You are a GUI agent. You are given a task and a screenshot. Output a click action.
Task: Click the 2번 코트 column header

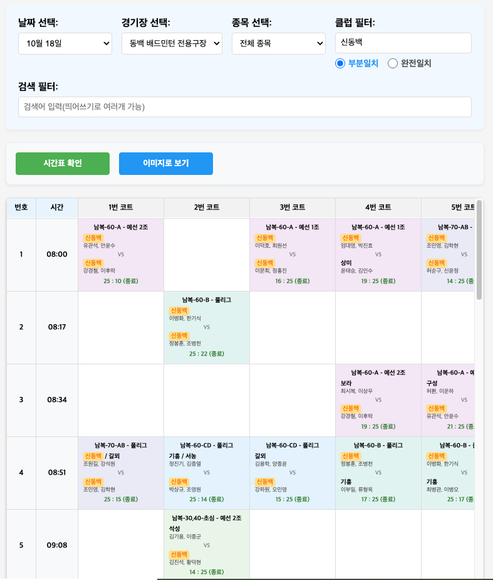click(206, 208)
